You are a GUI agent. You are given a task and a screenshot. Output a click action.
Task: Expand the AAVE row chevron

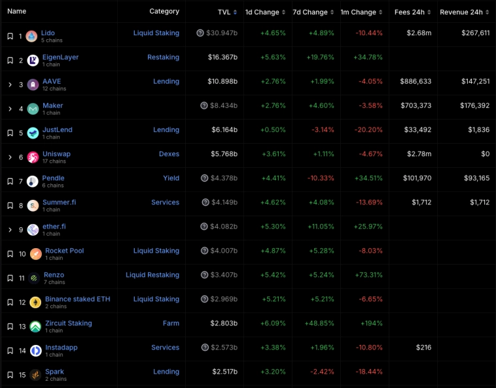[x=10, y=85]
